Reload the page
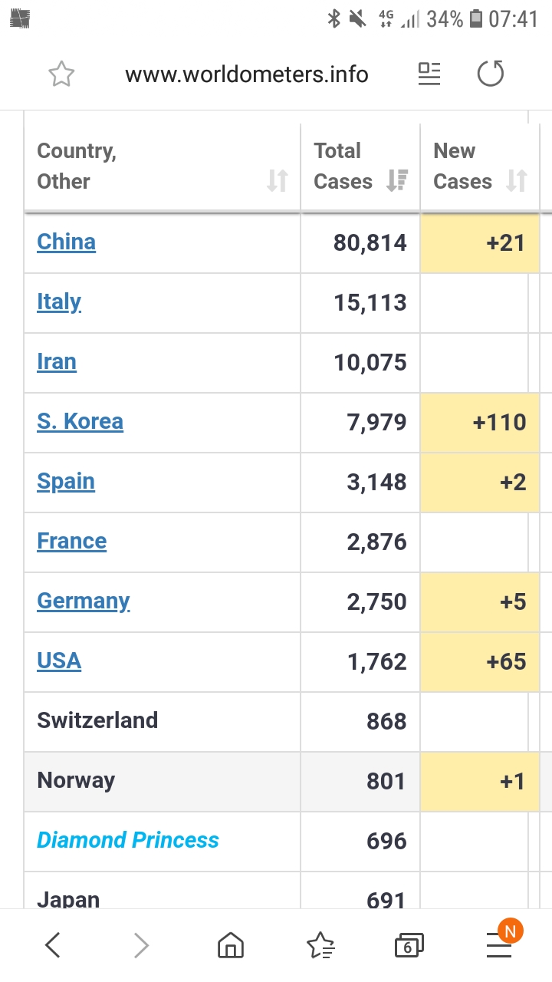This screenshot has height=982, width=552. [491, 74]
